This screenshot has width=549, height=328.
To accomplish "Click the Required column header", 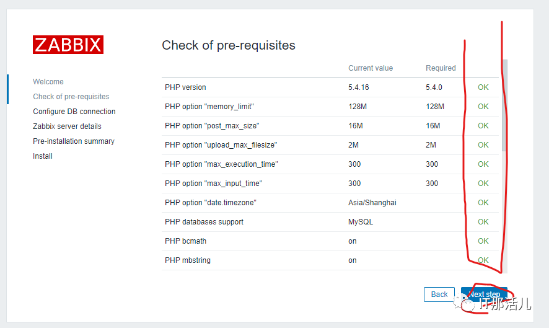I will (x=441, y=68).
